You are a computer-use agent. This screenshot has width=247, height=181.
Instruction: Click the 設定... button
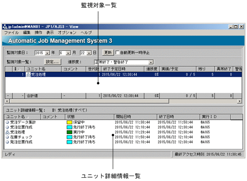pos(53,62)
